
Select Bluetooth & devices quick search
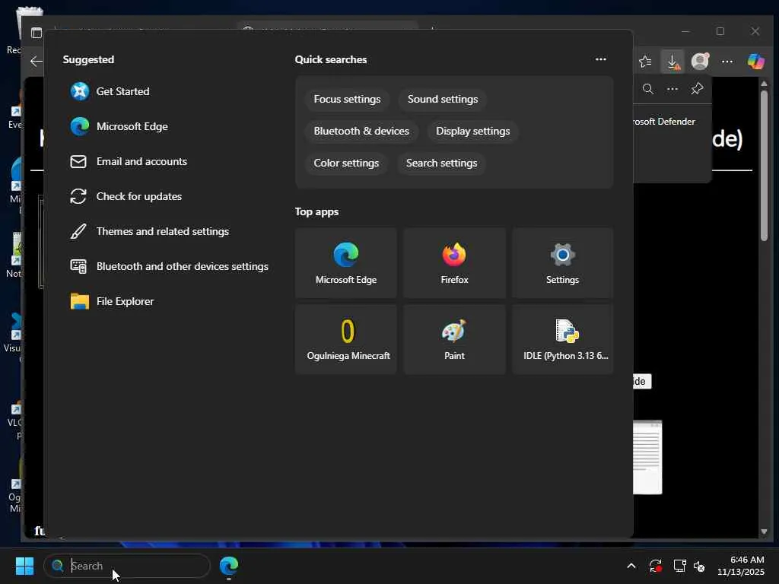click(361, 131)
